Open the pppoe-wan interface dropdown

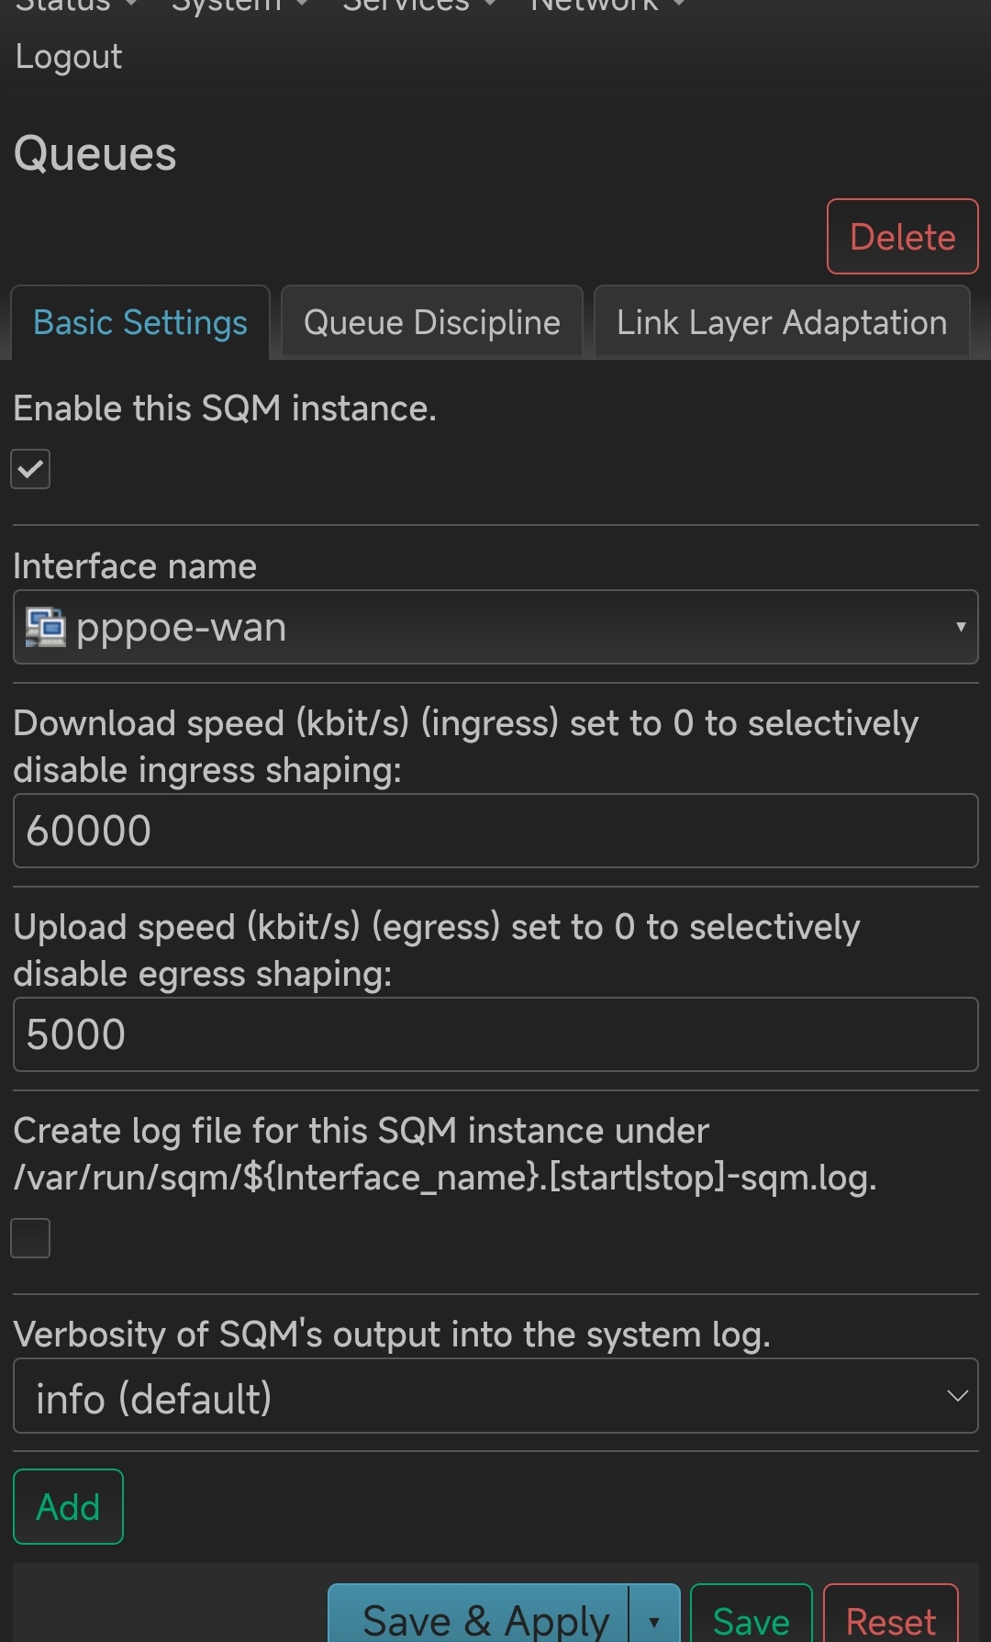(x=495, y=627)
